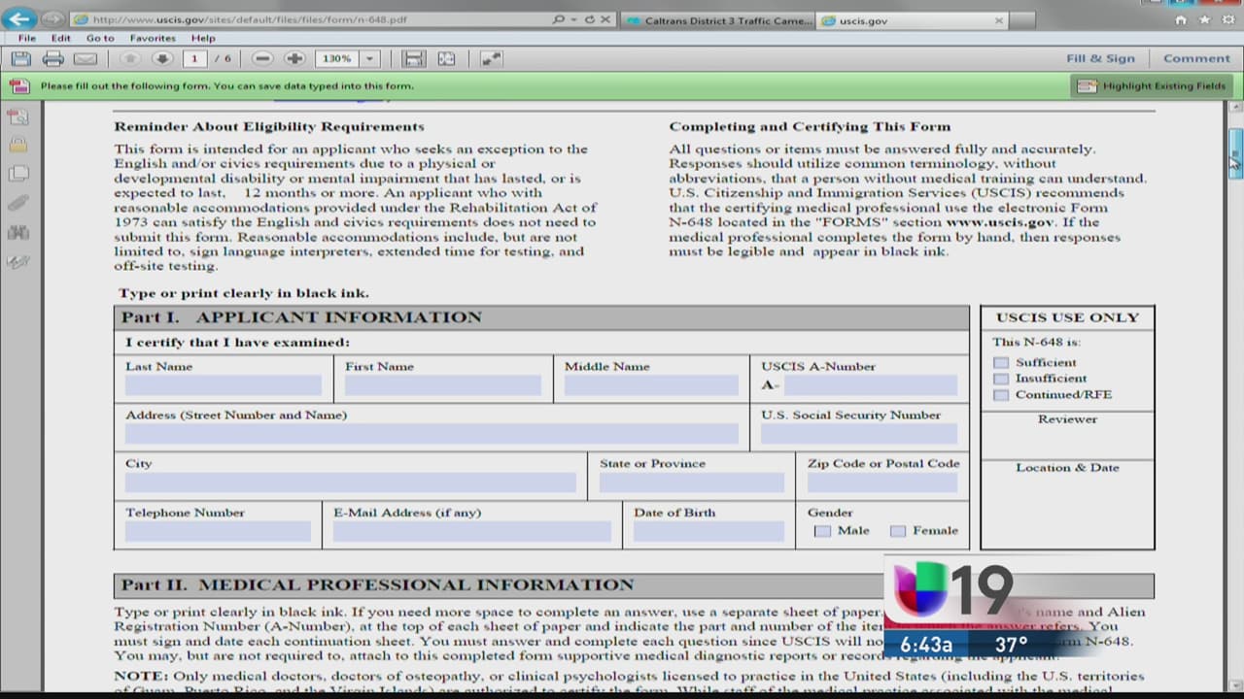Click the Last Name input field
This screenshot has width=1244, height=699.
[223, 385]
